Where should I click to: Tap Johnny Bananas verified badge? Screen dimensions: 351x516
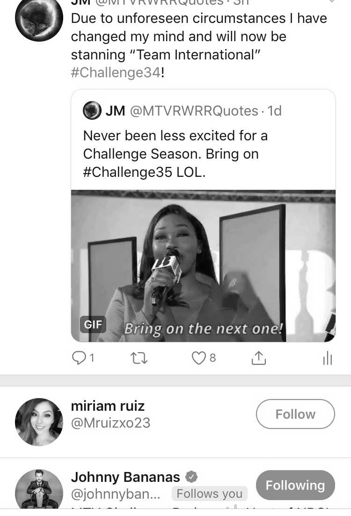coord(191,477)
